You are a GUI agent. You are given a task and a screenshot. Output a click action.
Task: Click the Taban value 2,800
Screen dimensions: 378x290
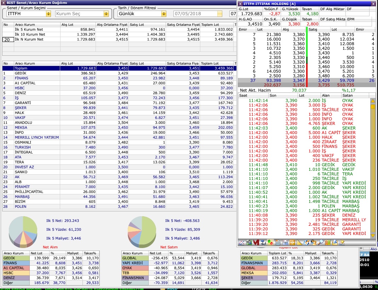coord(313,24)
